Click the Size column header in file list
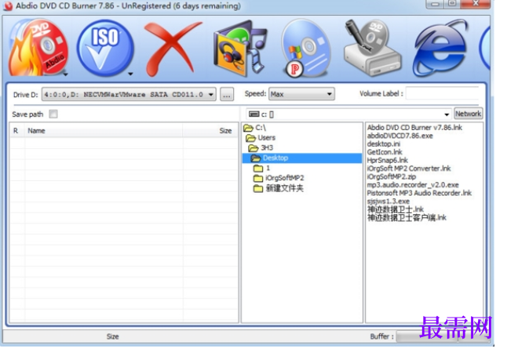 coord(210,131)
